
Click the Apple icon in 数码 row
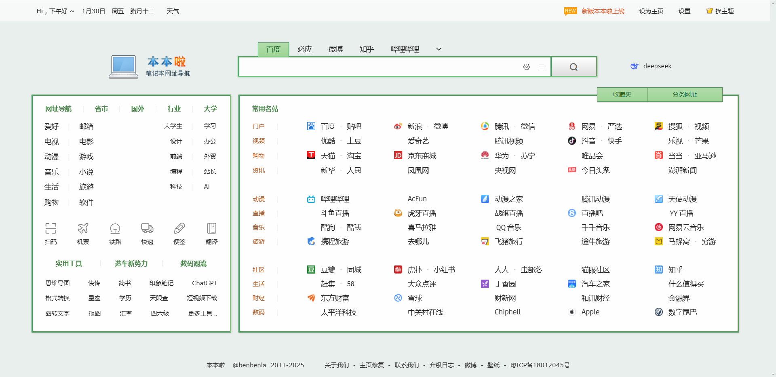(571, 312)
